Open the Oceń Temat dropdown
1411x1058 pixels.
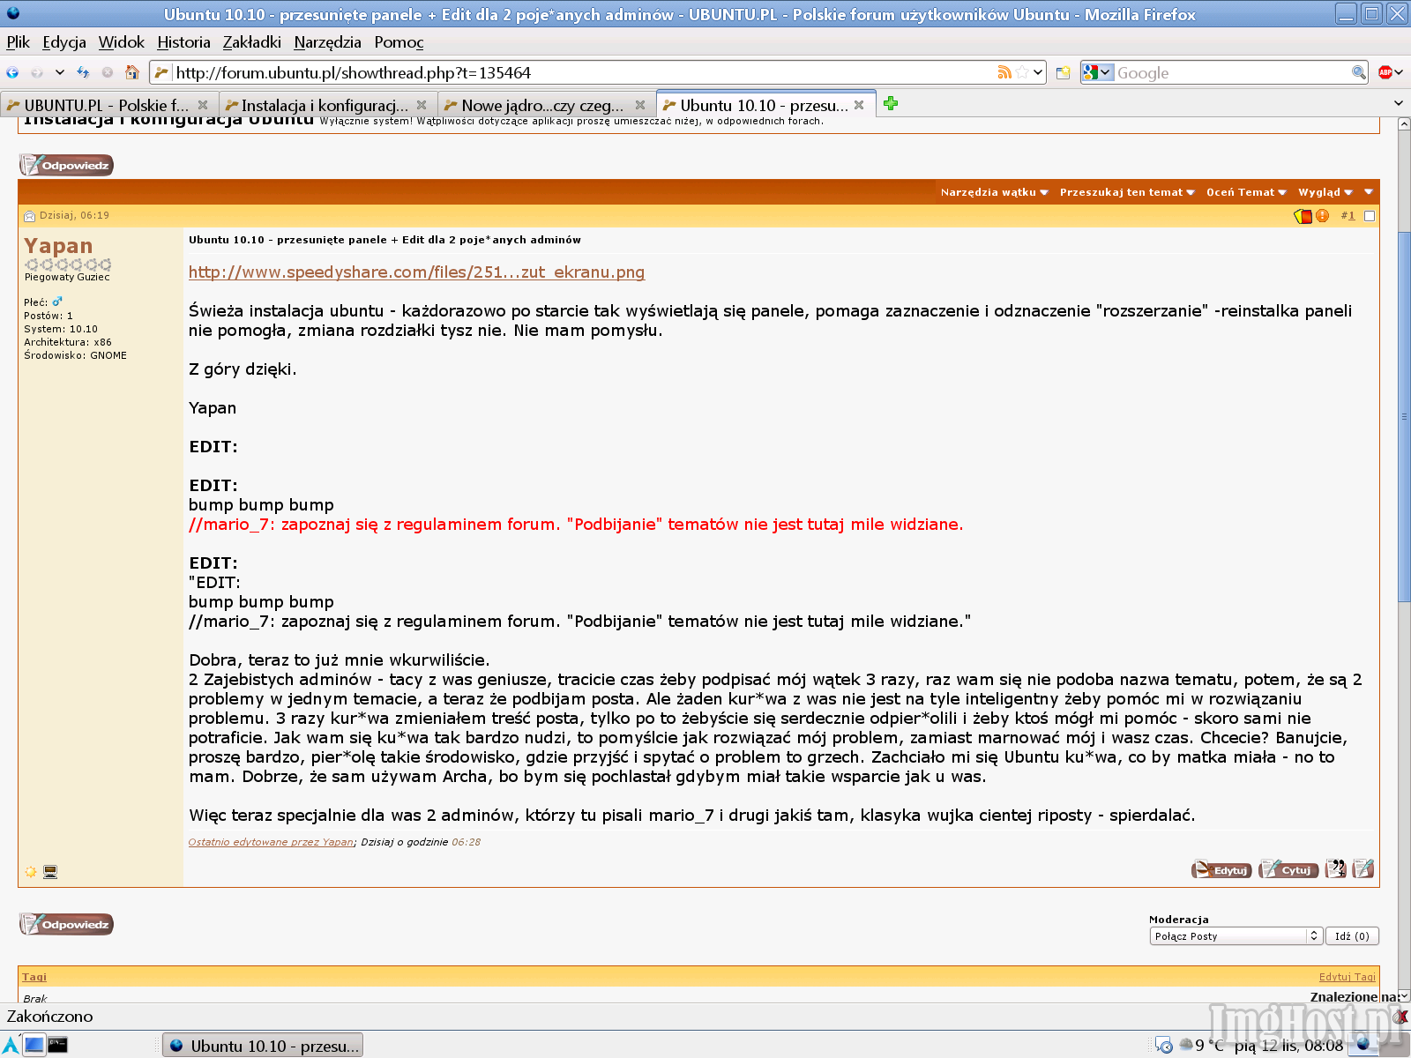click(x=1246, y=192)
